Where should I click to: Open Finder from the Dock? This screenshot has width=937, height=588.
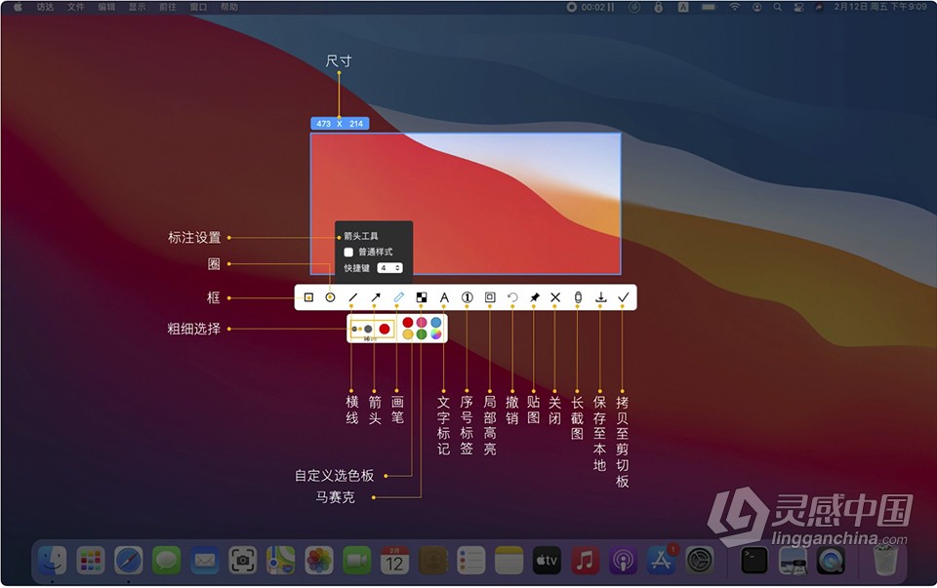coord(52,560)
